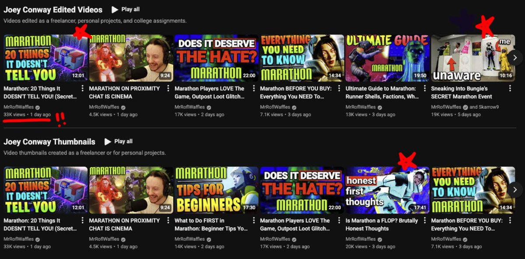
Task: Click '20K views • 3 days ago' text
Action: point(371,246)
